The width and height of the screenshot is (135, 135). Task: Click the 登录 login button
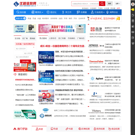(109, 4)
